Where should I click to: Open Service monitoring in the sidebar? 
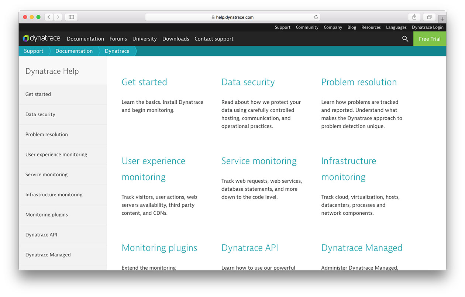pos(63,175)
